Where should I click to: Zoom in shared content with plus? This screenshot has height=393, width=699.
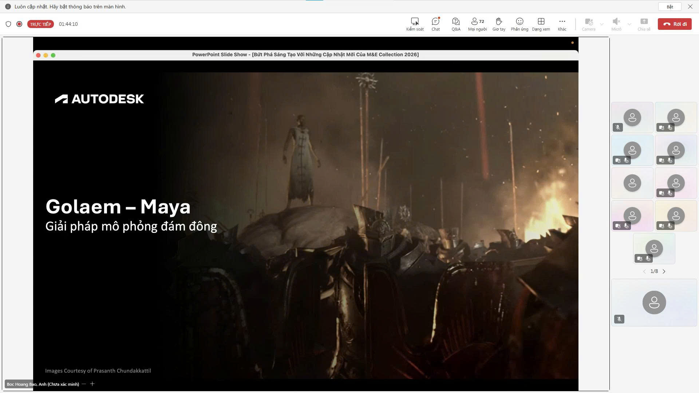92,384
